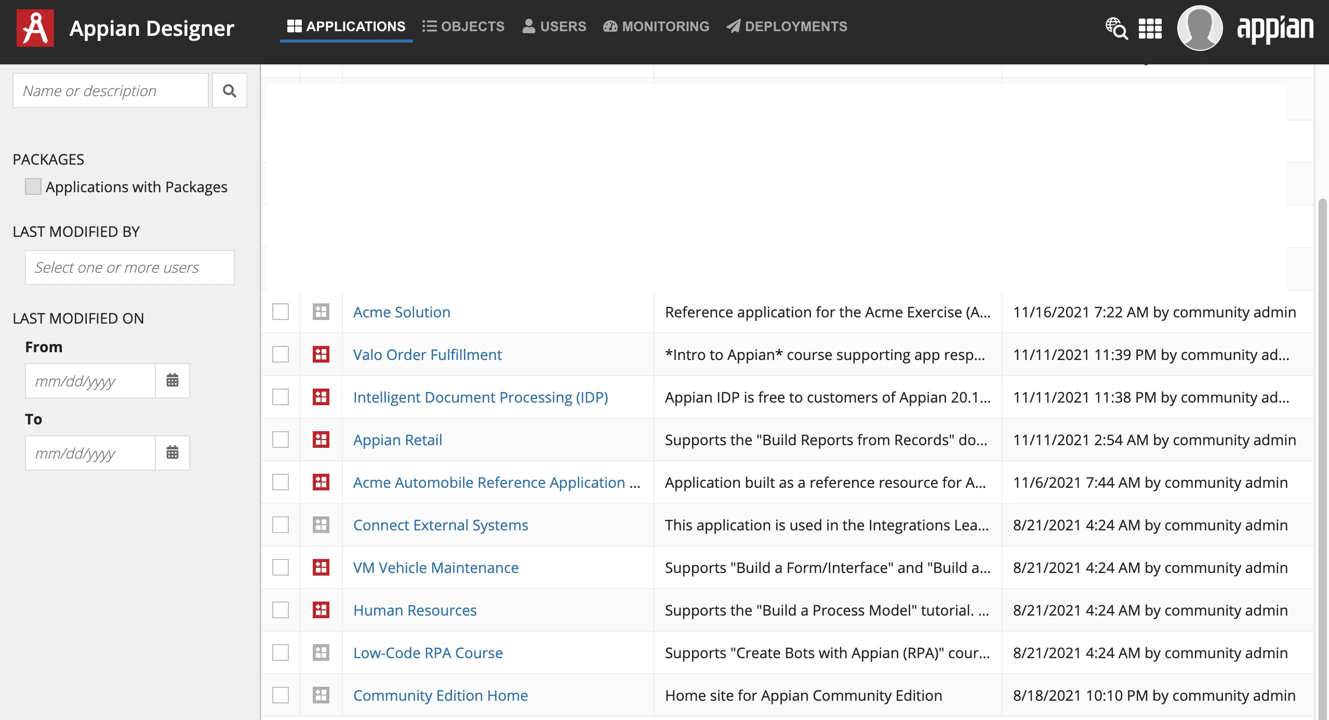This screenshot has height=720, width=1329.
Task: Open Intelligent Document Processing (IDP) application
Action: point(481,397)
